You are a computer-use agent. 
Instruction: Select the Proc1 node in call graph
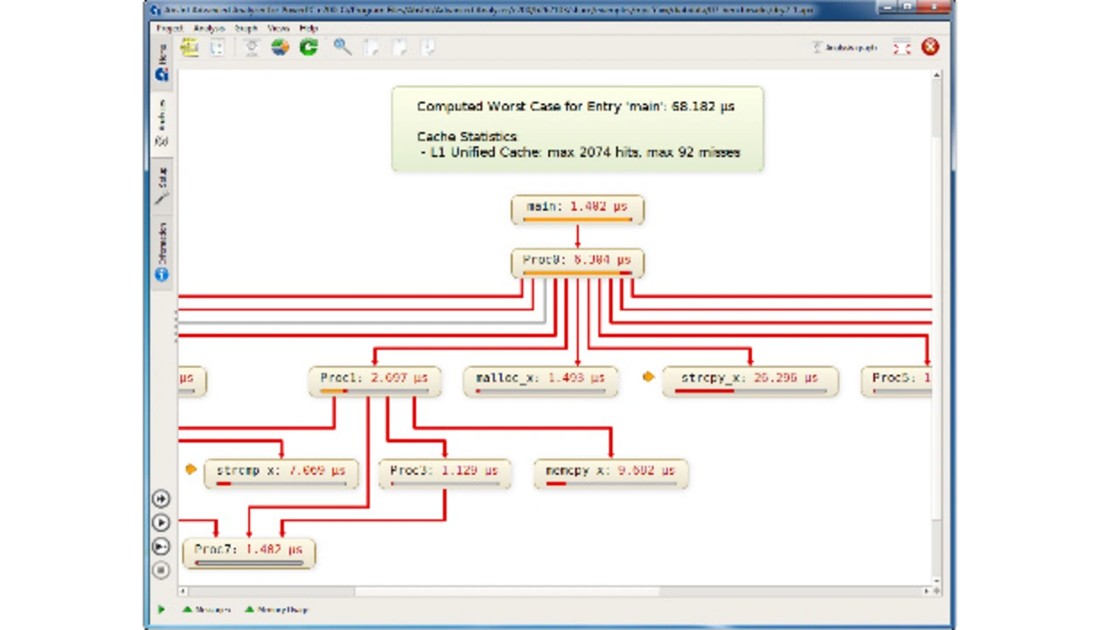[374, 380]
